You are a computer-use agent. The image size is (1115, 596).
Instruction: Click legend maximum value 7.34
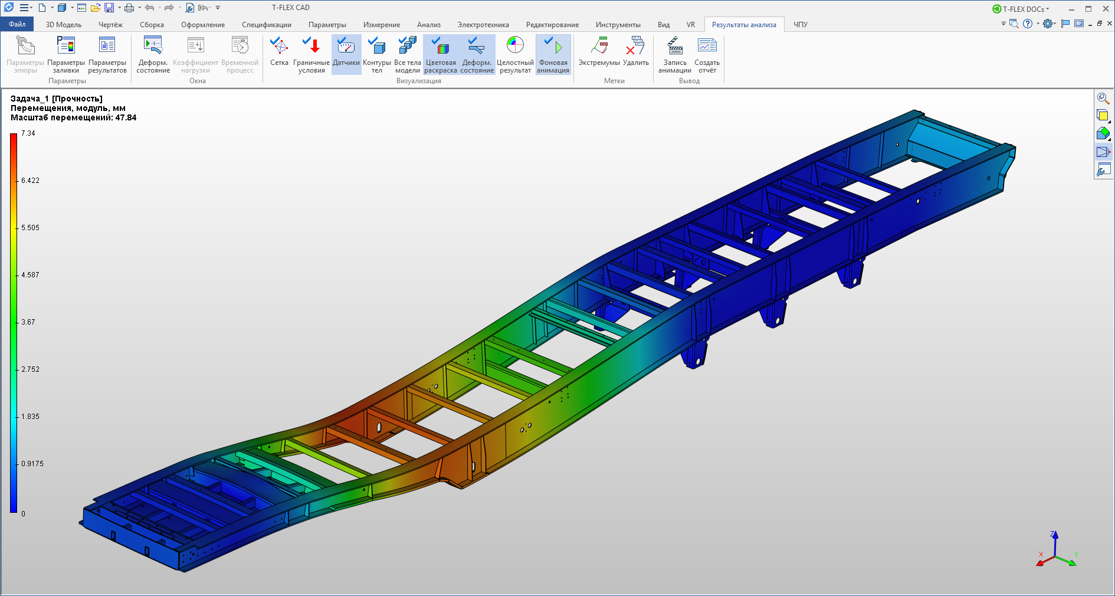click(x=28, y=133)
